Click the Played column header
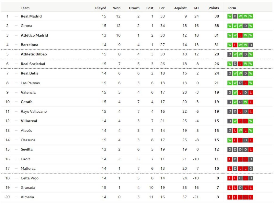Viewport: 274px width, 204px height. (101, 8)
